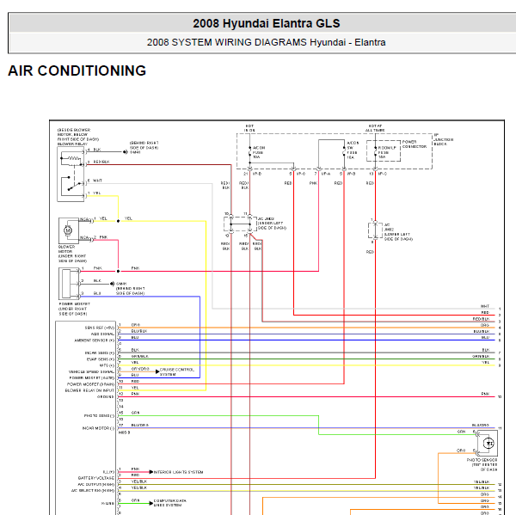
Task: Click the blower motor symbol in the diagram
Action: [x=69, y=230]
